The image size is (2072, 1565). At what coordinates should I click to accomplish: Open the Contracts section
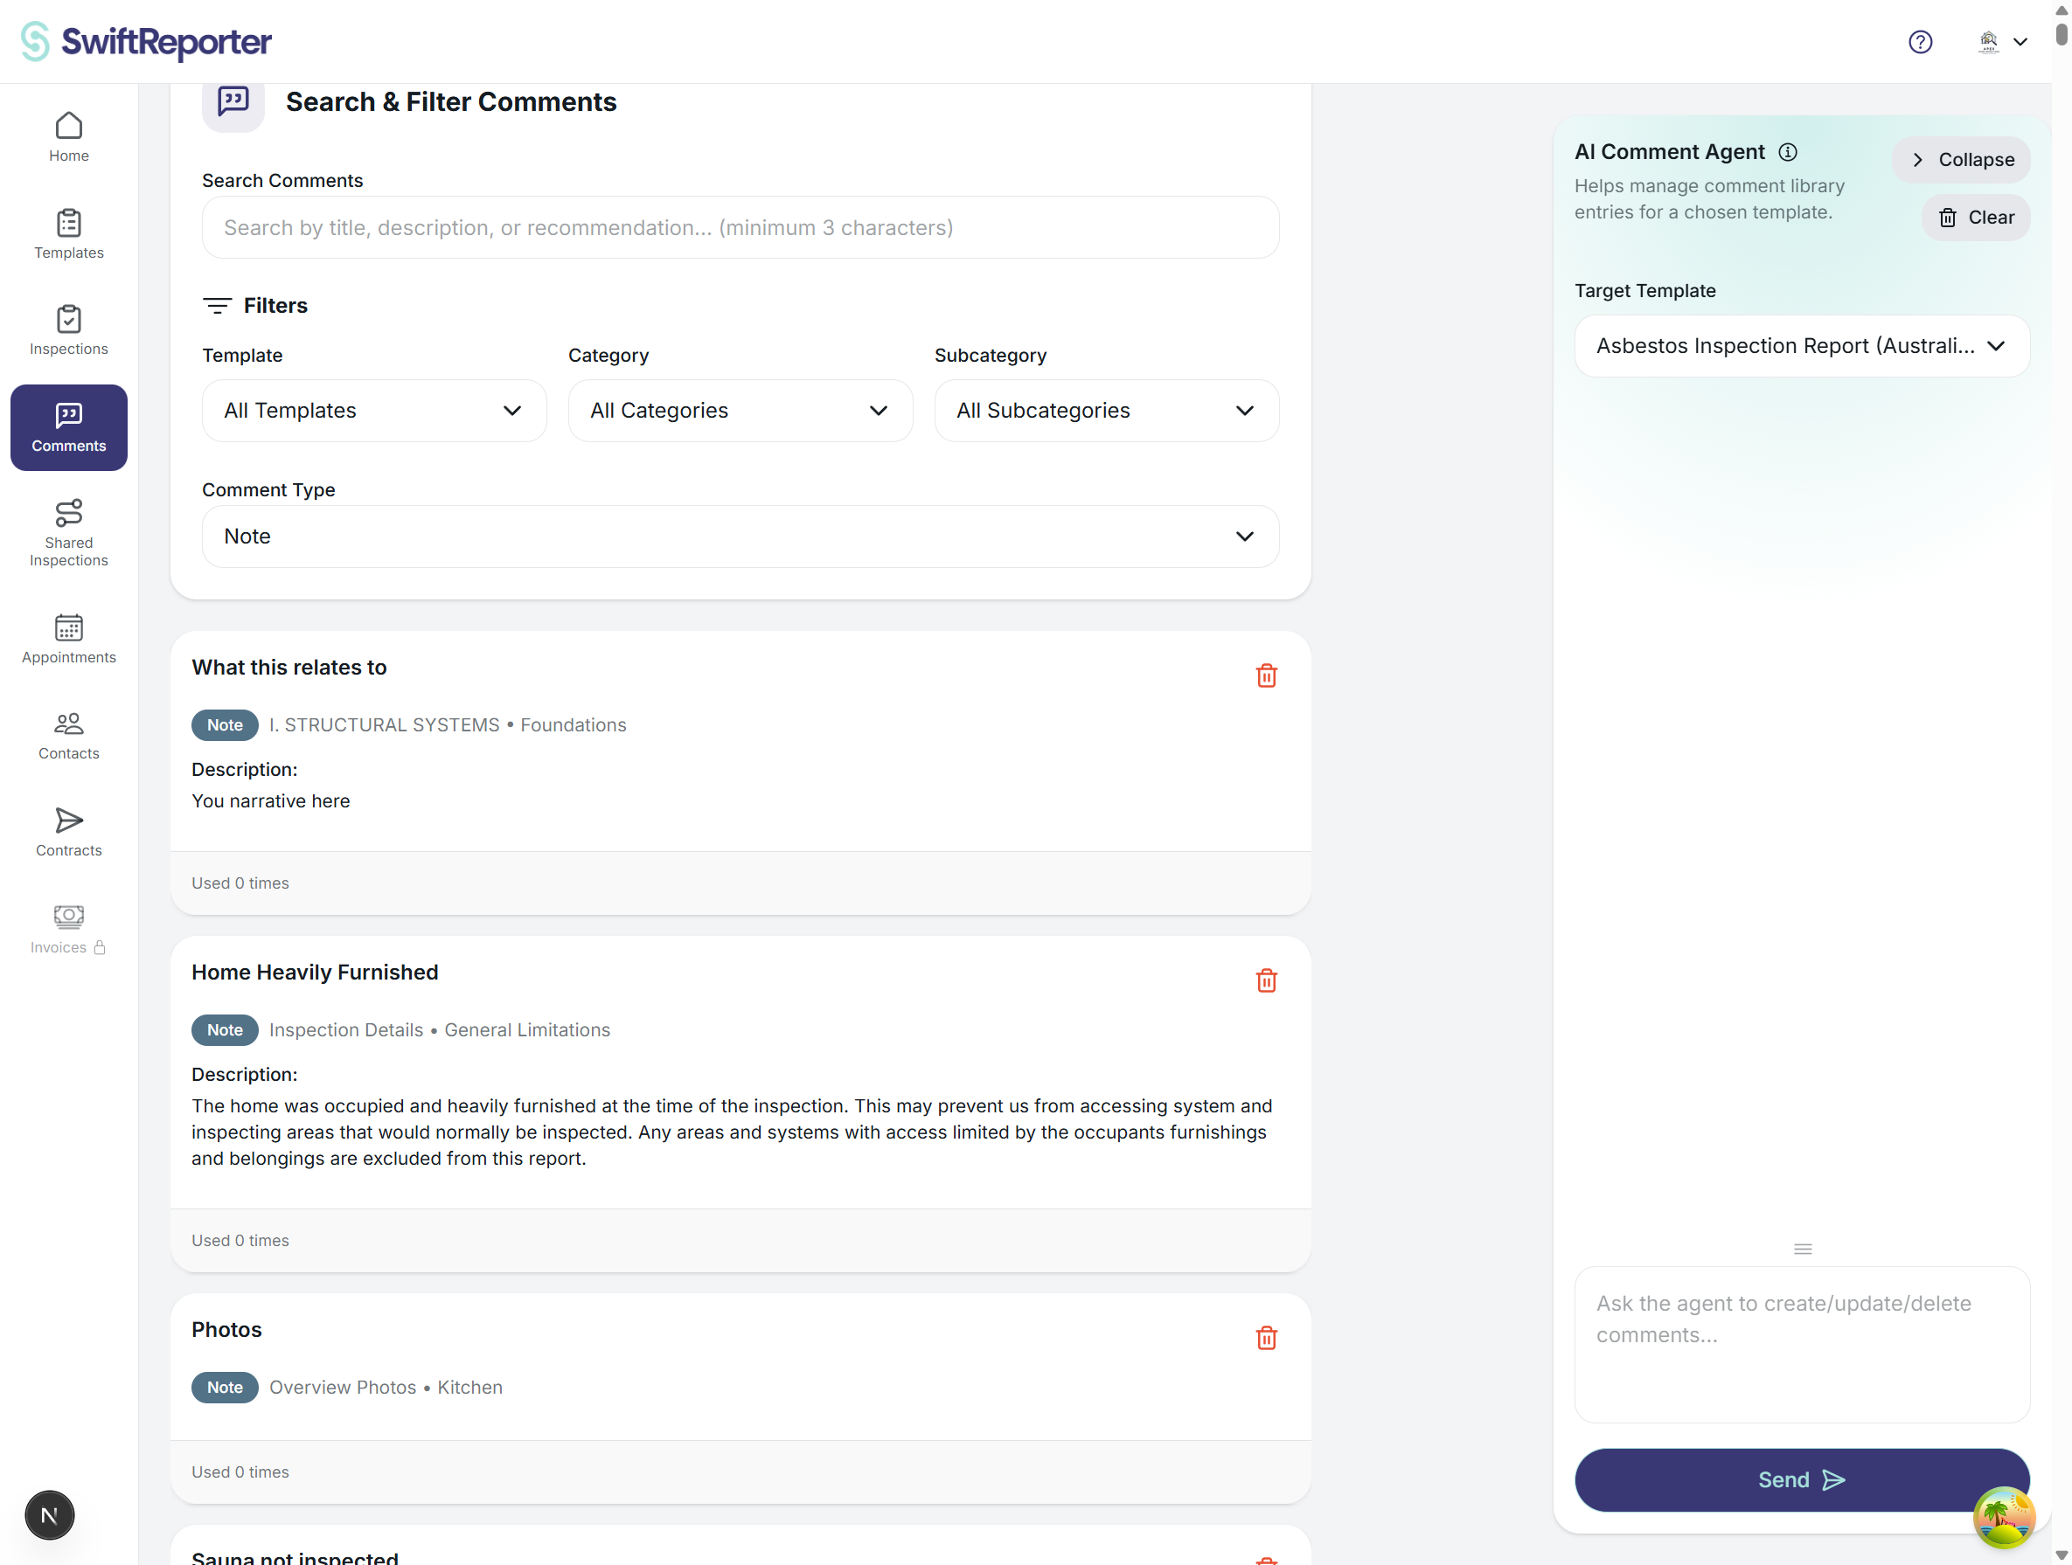tap(67, 831)
